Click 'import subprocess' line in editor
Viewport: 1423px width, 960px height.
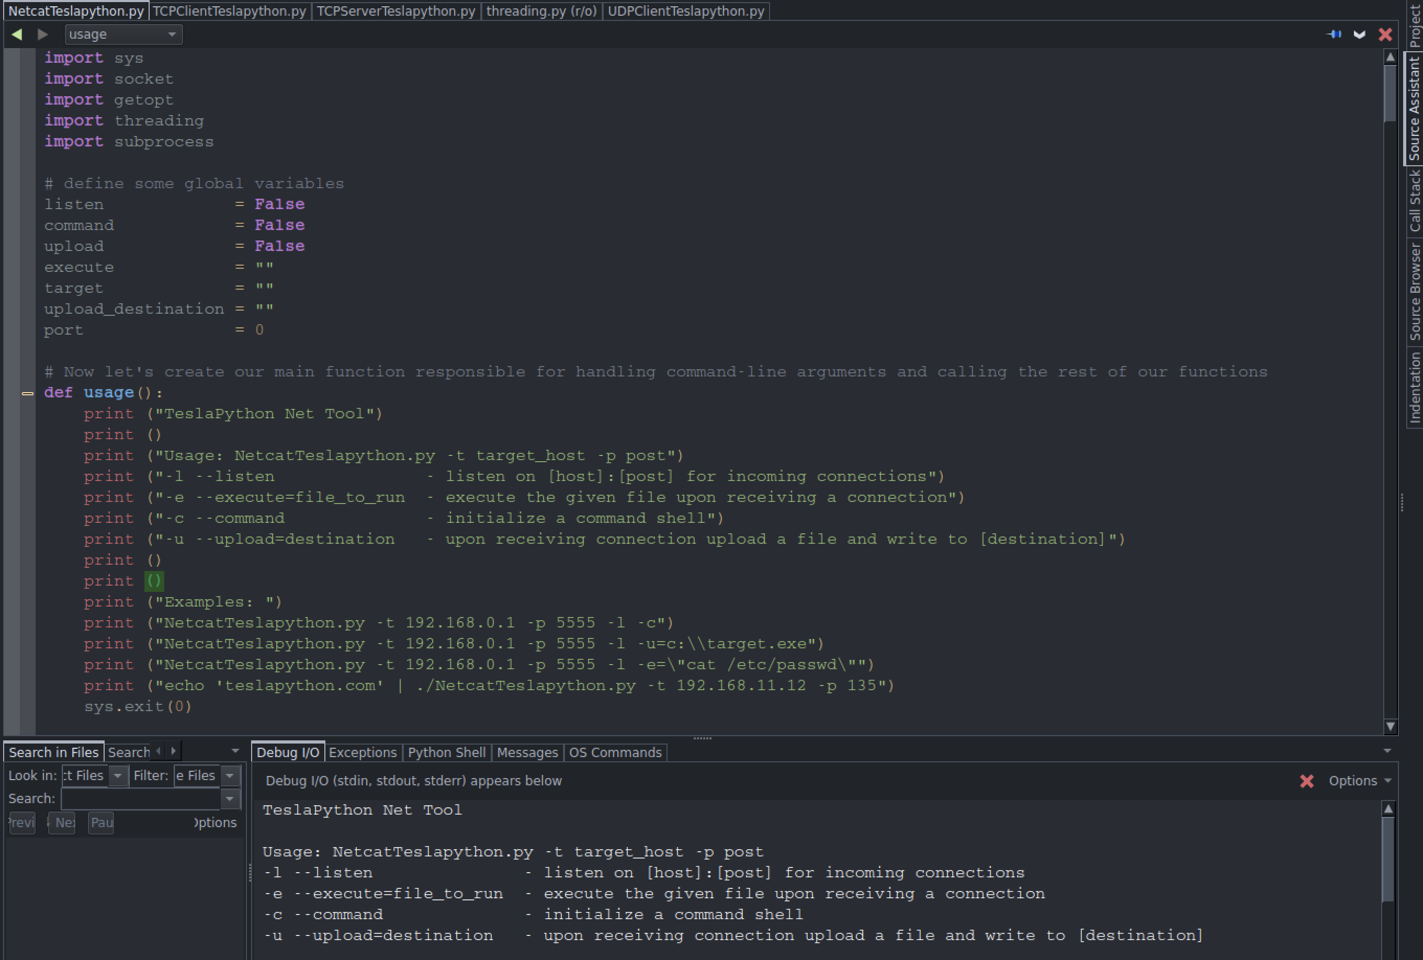pyautogui.click(x=129, y=142)
